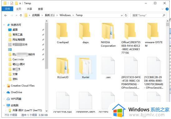The image size is (171, 119).
Task: Open 文章 quick access folder
Action: coord(15,74)
